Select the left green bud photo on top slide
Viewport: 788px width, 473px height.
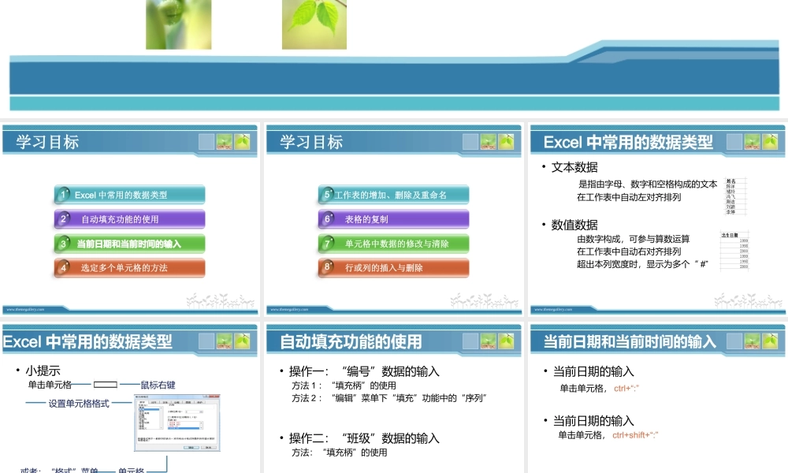178,24
